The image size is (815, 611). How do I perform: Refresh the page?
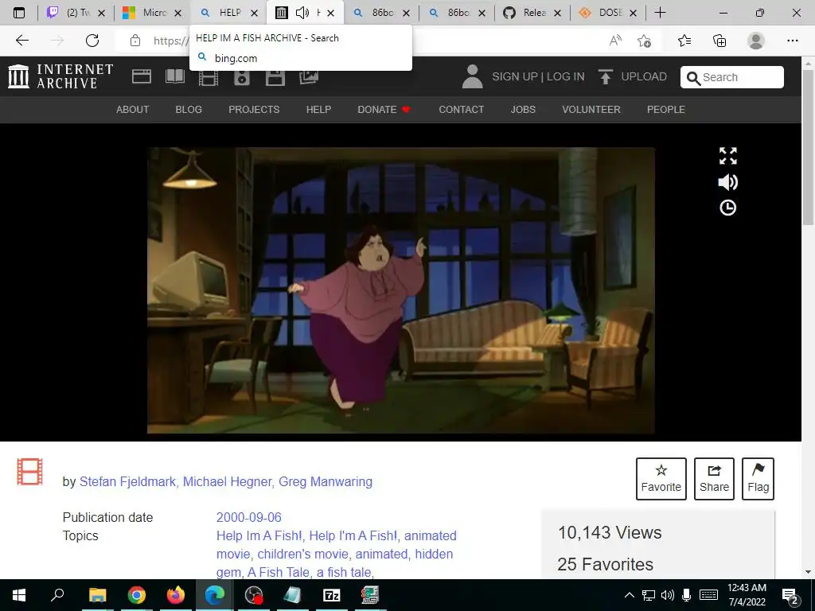92,41
